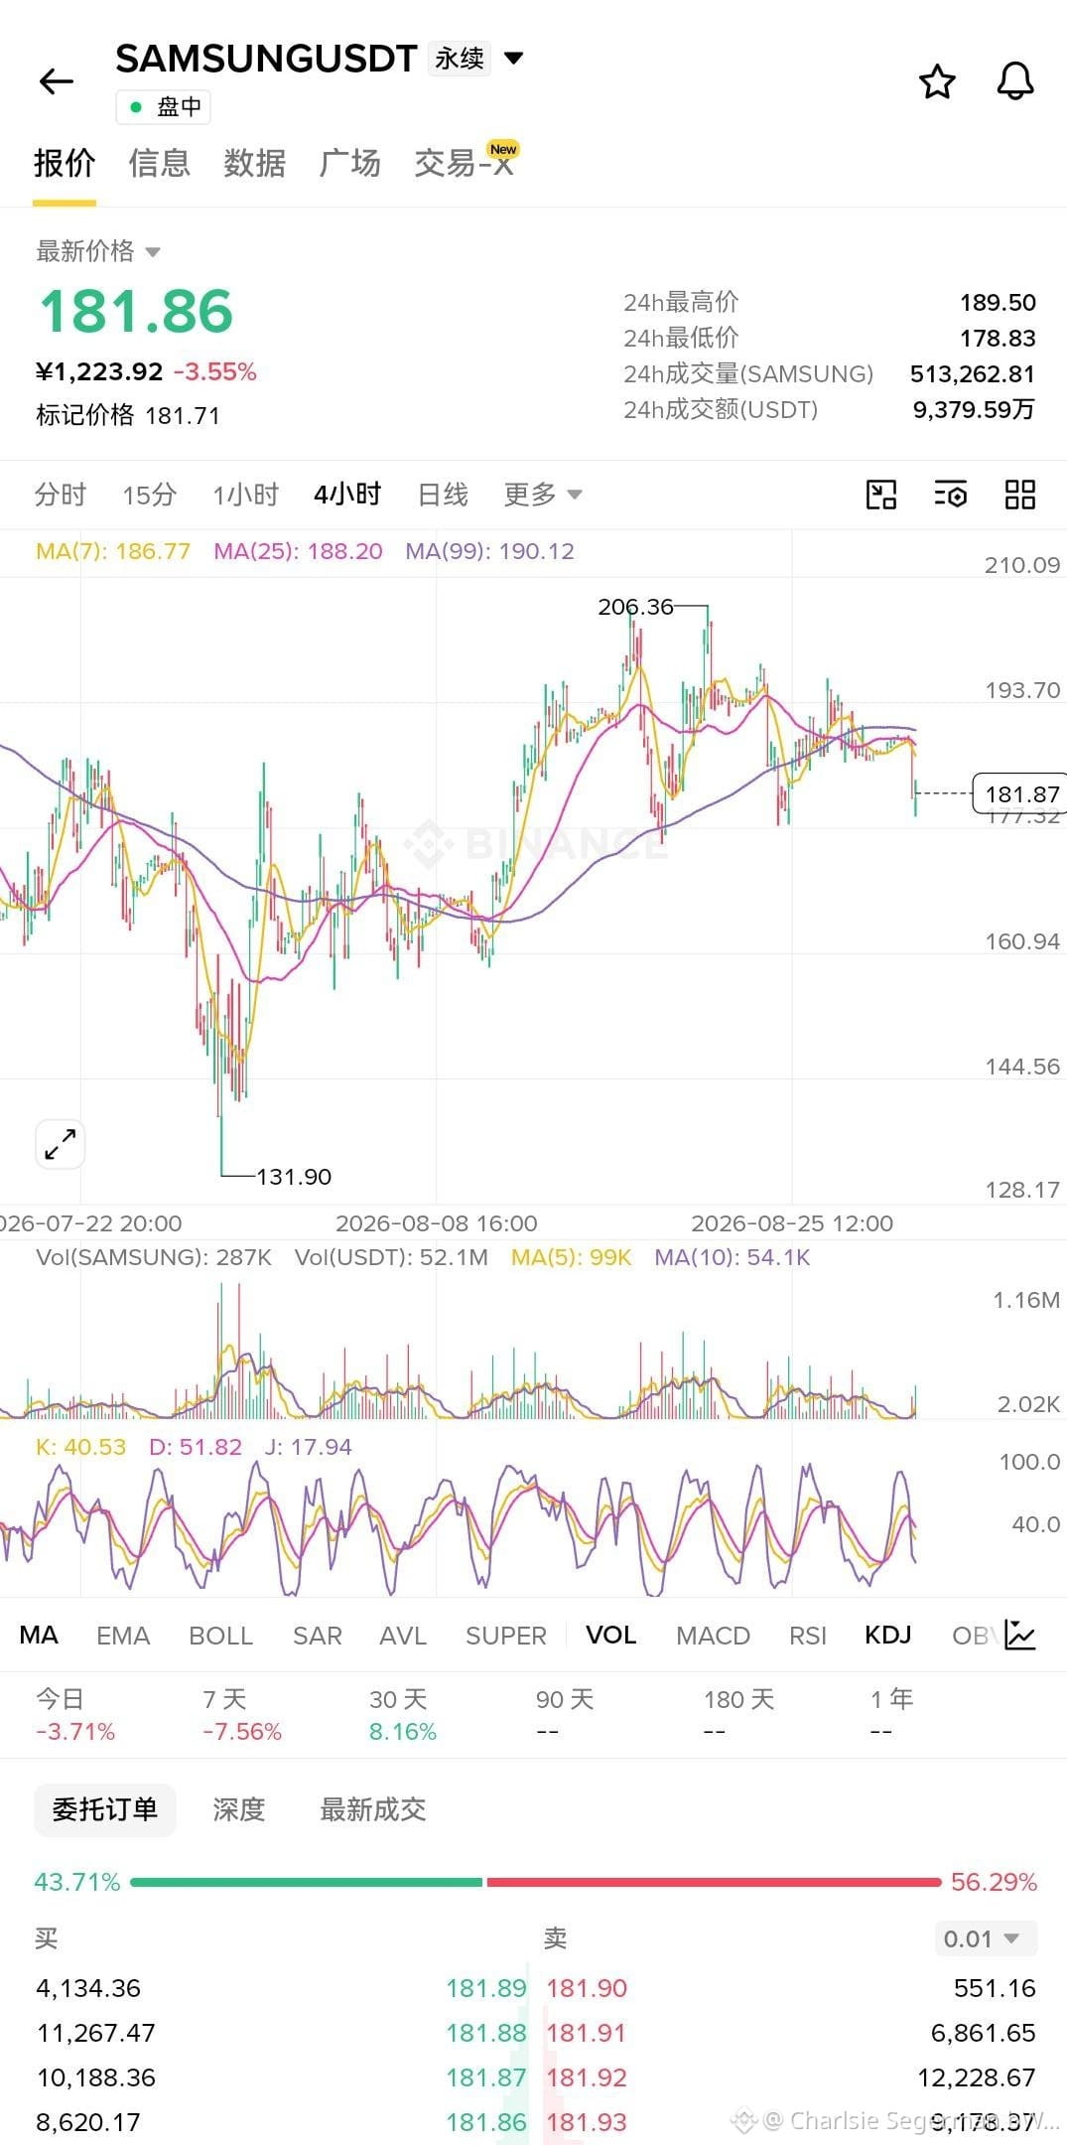The width and height of the screenshot is (1067, 2145).
Task: Tap the 24h最高价 189.50 value
Action: click(998, 302)
